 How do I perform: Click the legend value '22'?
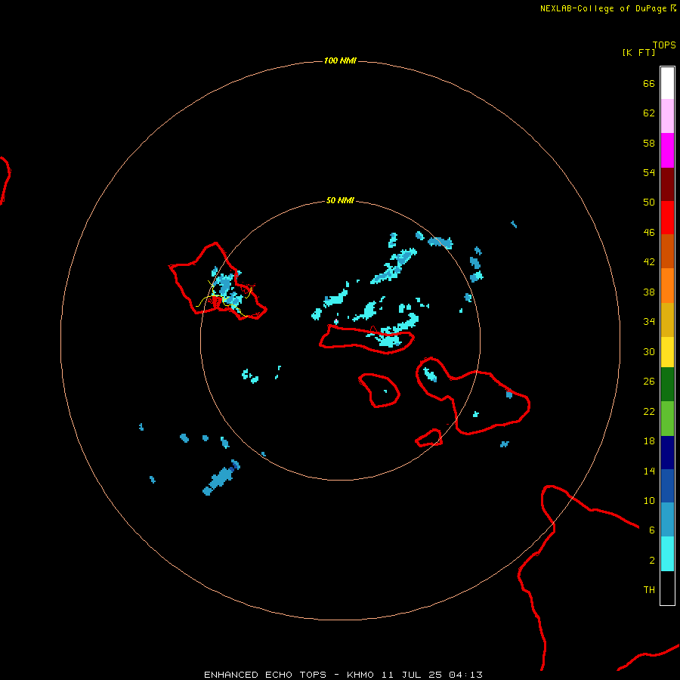pos(649,411)
